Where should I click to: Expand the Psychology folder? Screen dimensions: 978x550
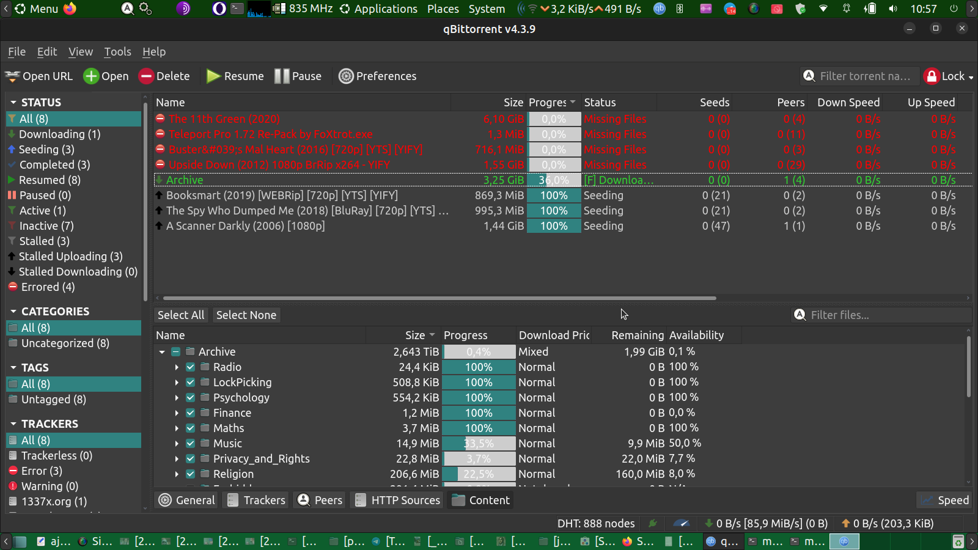coord(177,398)
